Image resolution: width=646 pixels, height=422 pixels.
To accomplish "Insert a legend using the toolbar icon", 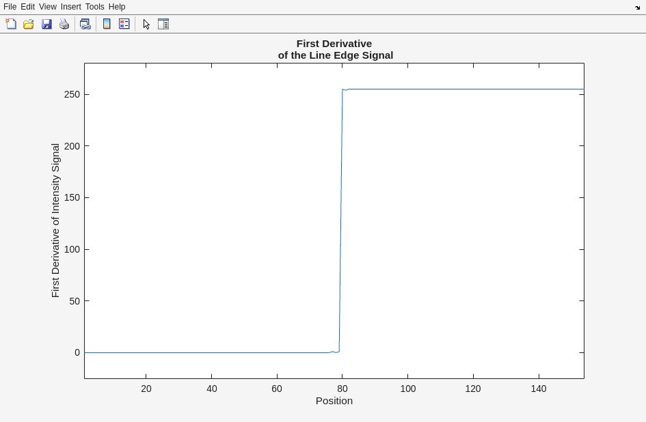I will 124,24.
